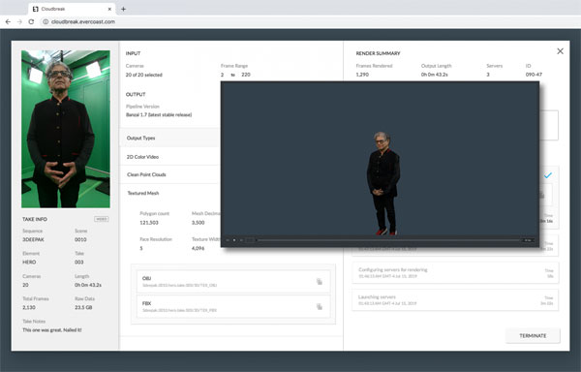Viewport: 581px width, 372px height.
Task: Click the site info icon in address bar
Action: pos(46,21)
